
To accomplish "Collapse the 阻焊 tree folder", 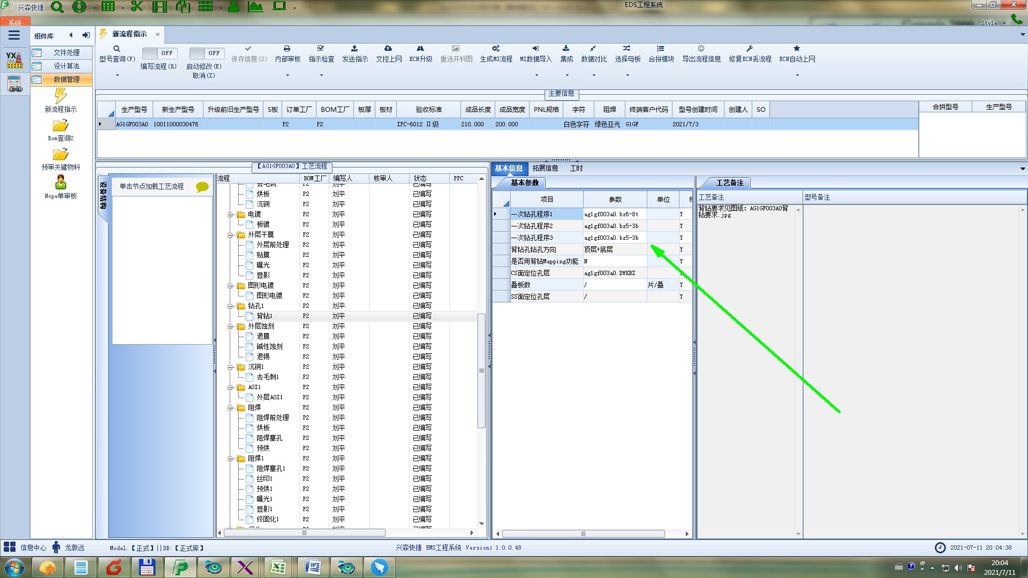I will pyautogui.click(x=230, y=408).
